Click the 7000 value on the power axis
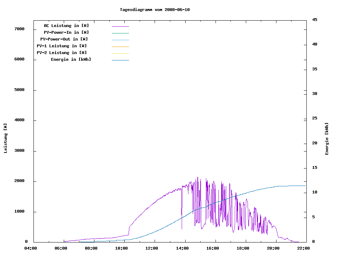 pyautogui.click(x=19, y=29)
